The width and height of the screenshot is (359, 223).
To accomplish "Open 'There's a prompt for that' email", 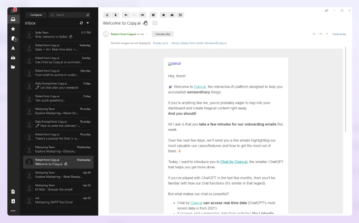I will pyautogui.click(x=59, y=137).
